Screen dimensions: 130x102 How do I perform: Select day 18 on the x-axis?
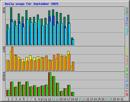[72, 99]
